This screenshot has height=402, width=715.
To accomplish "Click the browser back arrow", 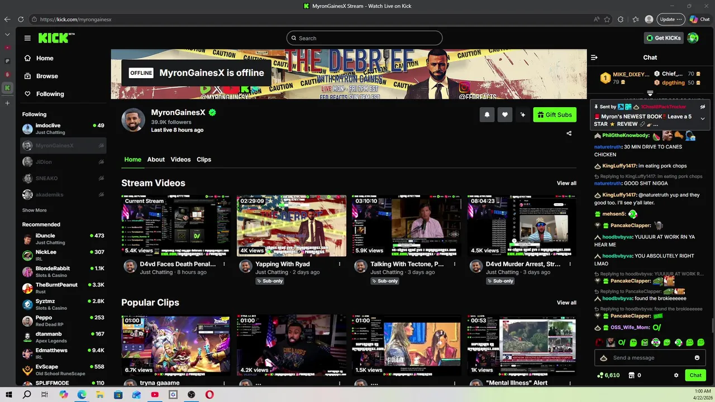I will 7,19.
